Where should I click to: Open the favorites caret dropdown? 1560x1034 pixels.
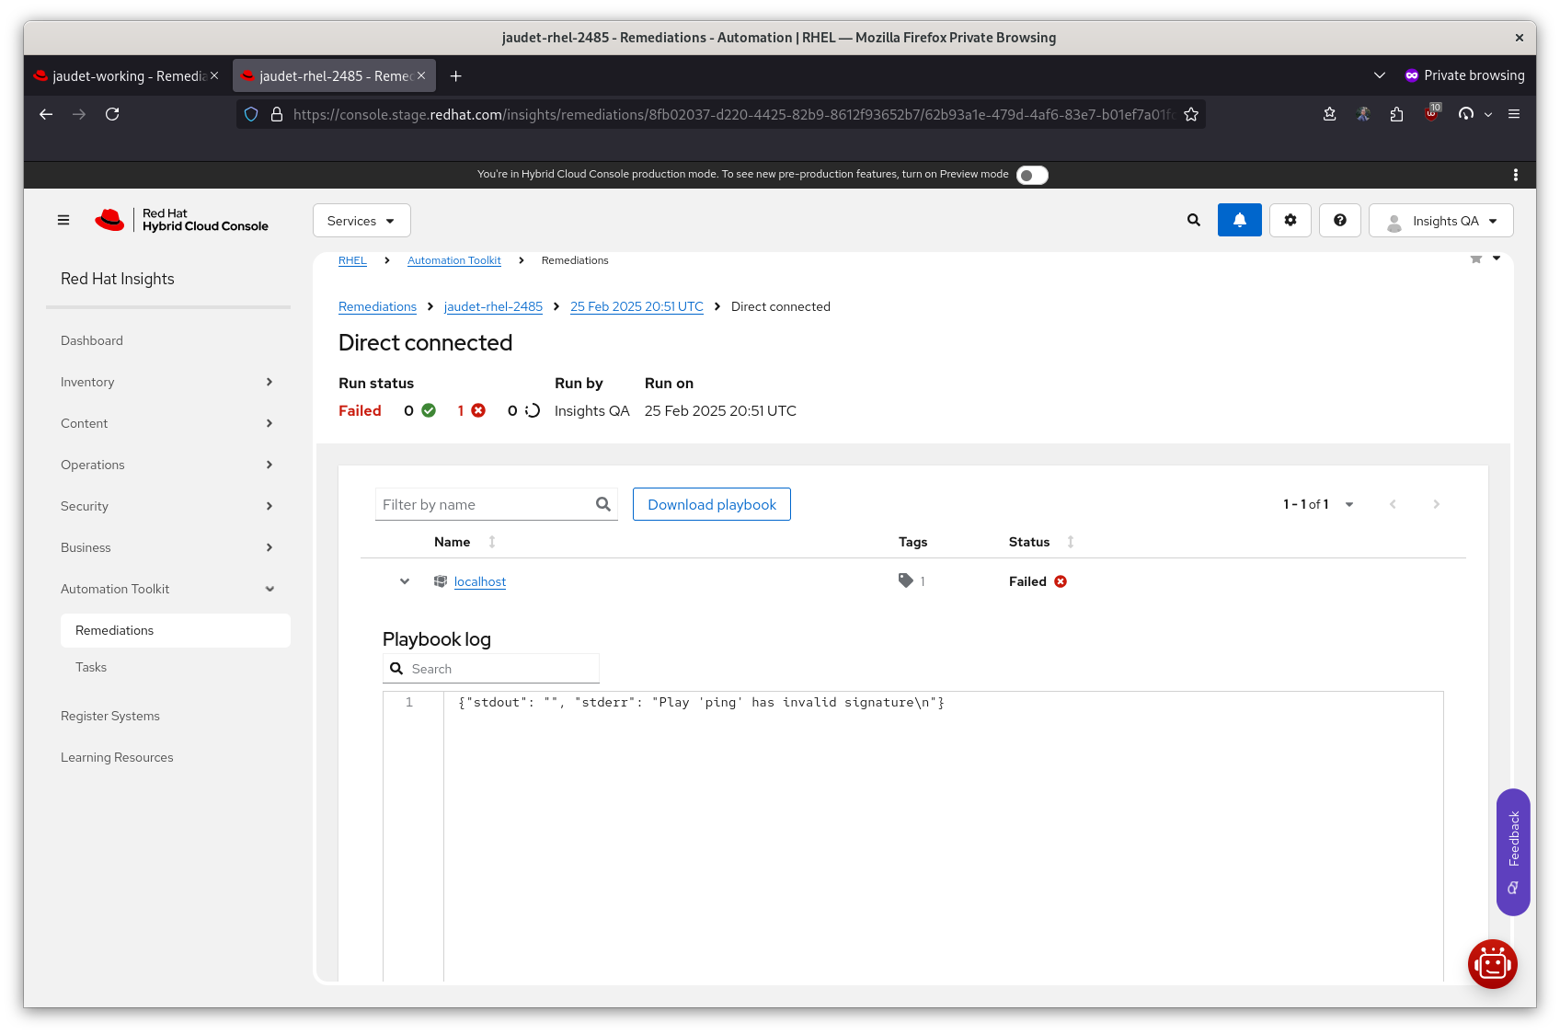click(1497, 258)
